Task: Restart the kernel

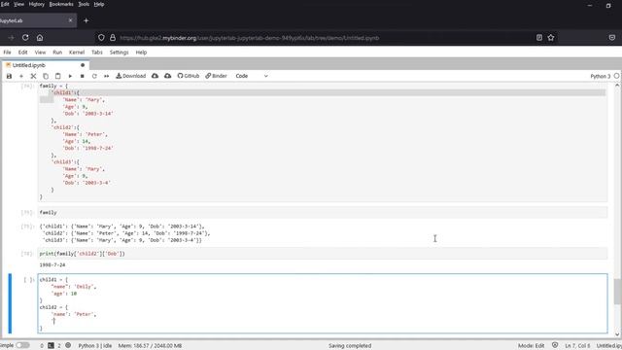Action: (x=94, y=76)
